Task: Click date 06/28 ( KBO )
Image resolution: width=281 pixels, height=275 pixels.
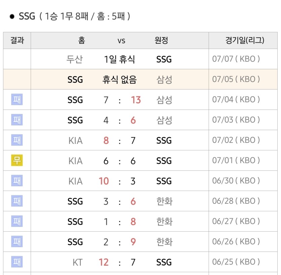Action: point(236,201)
